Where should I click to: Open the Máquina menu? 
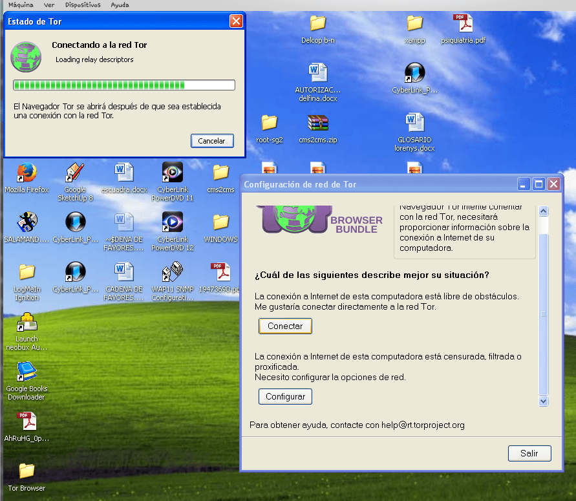pos(21,5)
